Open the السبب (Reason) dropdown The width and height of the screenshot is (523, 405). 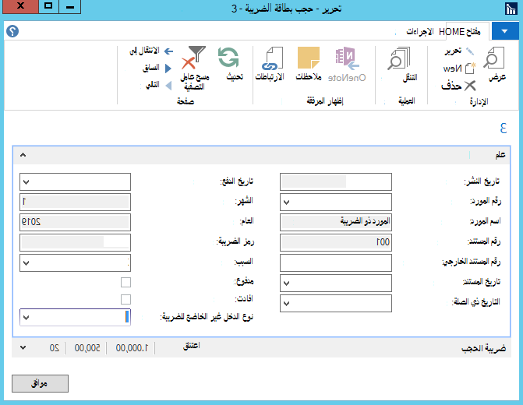pos(27,263)
